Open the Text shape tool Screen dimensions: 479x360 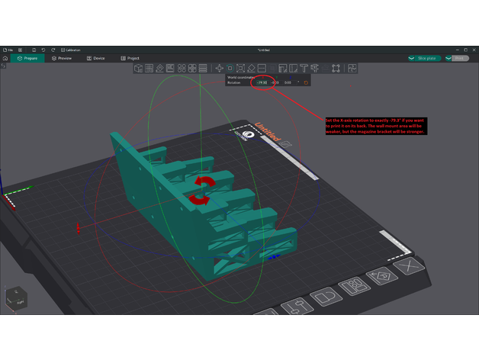coord(304,69)
